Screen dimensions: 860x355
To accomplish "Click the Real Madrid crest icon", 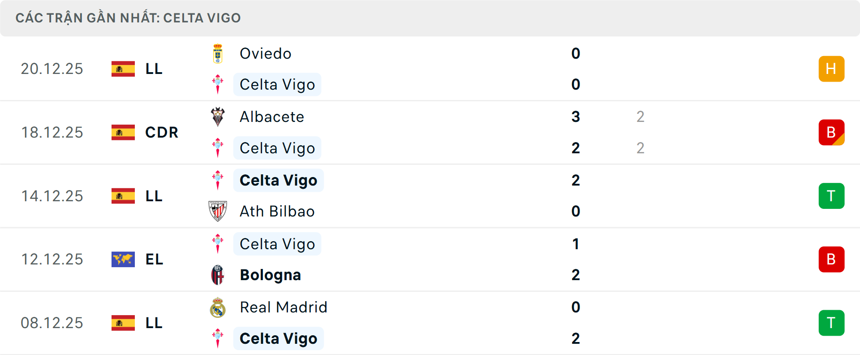I will tap(218, 307).
